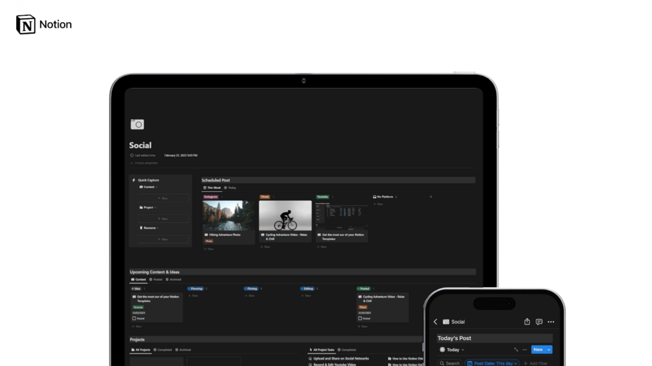Click the lightning Quick Capture icon
Image resolution: width=652 pixels, height=366 pixels.
[x=134, y=180]
